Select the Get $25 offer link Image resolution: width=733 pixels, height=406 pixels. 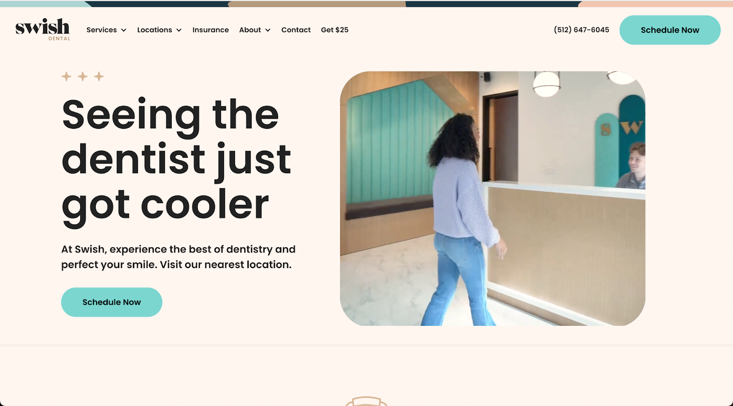[x=335, y=30]
